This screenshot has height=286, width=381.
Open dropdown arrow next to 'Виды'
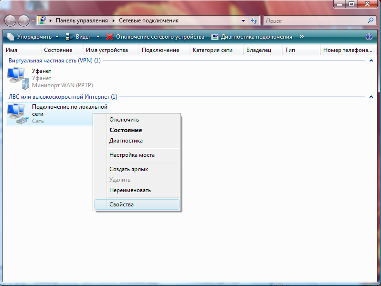click(x=98, y=37)
